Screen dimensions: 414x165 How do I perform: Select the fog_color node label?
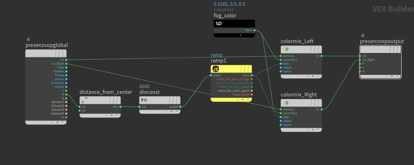tap(225, 15)
